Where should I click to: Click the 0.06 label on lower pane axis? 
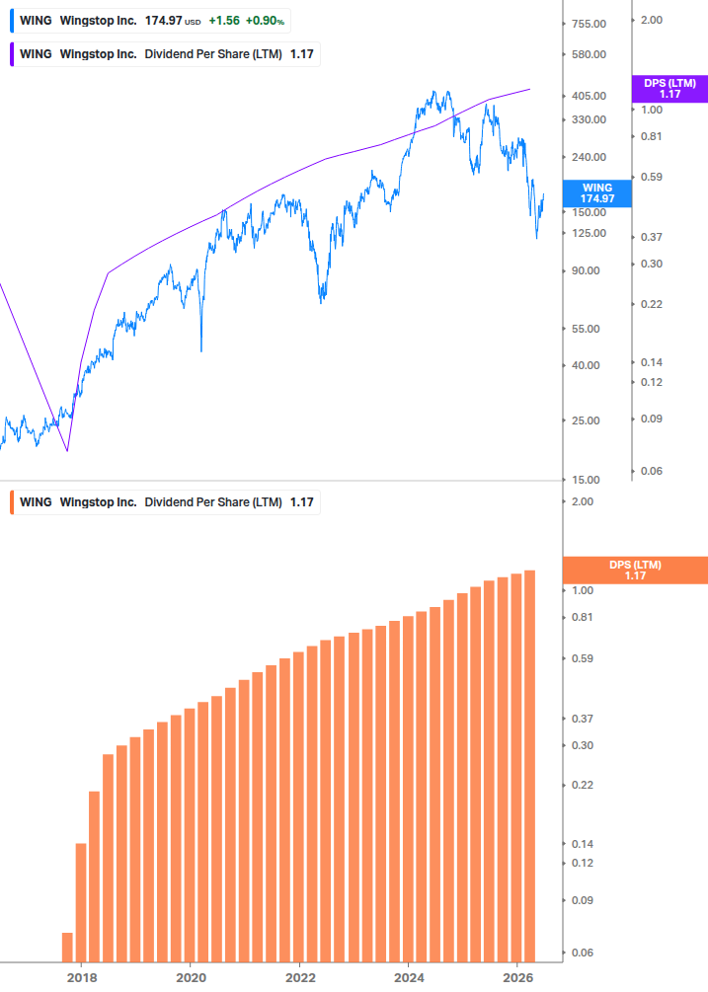coord(583,953)
